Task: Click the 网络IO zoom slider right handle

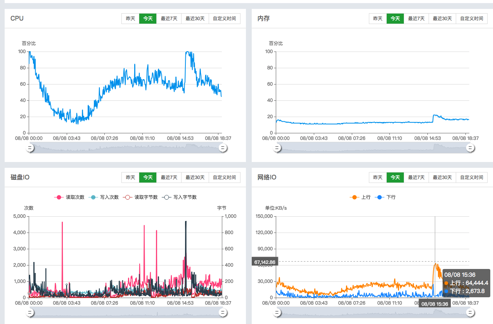Action: click(x=470, y=312)
